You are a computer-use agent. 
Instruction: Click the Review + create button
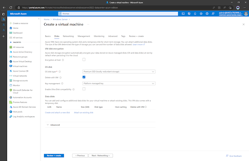[x=54, y=156]
